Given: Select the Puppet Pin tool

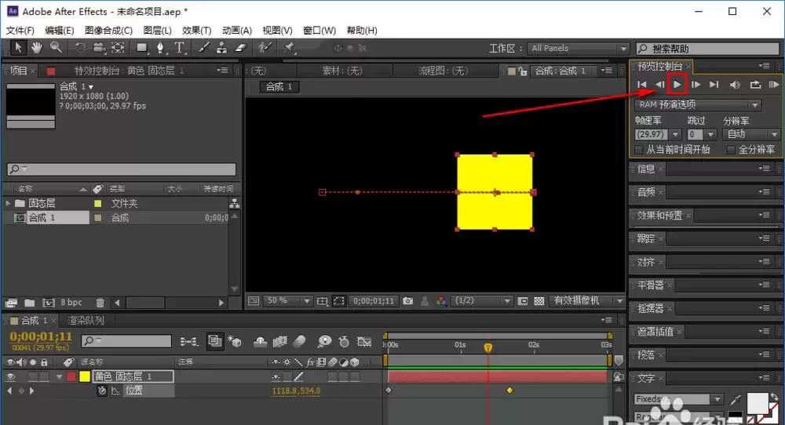Looking at the screenshot, I should pos(289,48).
